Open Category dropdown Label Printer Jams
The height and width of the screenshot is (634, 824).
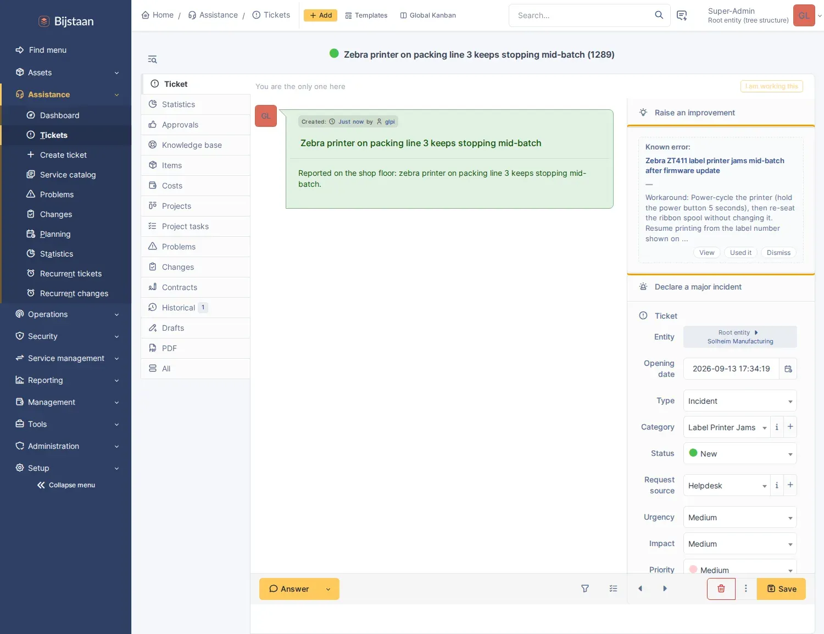(727, 427)
